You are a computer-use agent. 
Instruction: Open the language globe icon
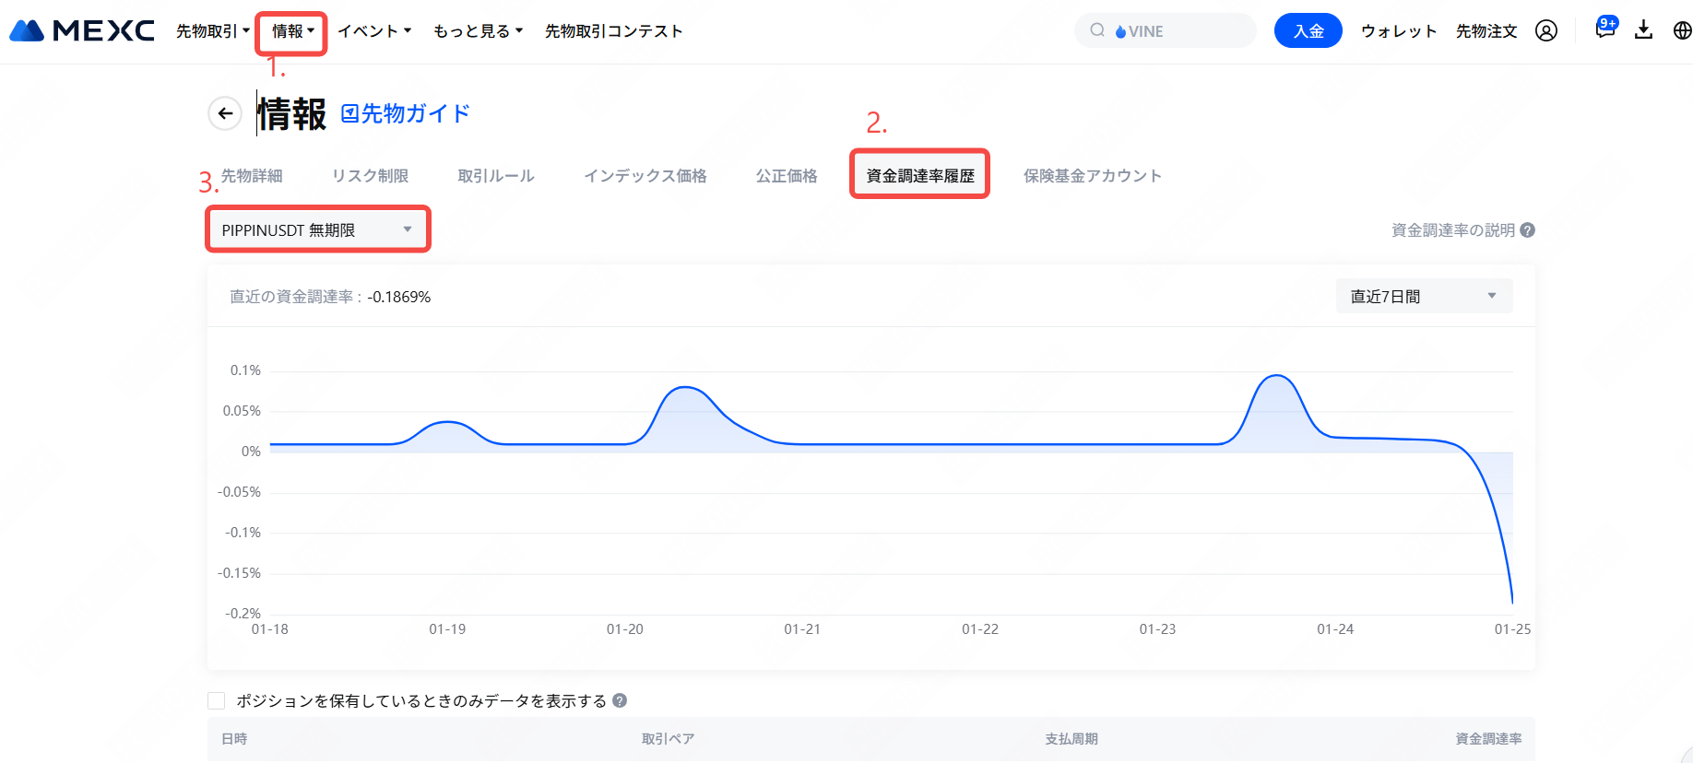pos(1682,30)
